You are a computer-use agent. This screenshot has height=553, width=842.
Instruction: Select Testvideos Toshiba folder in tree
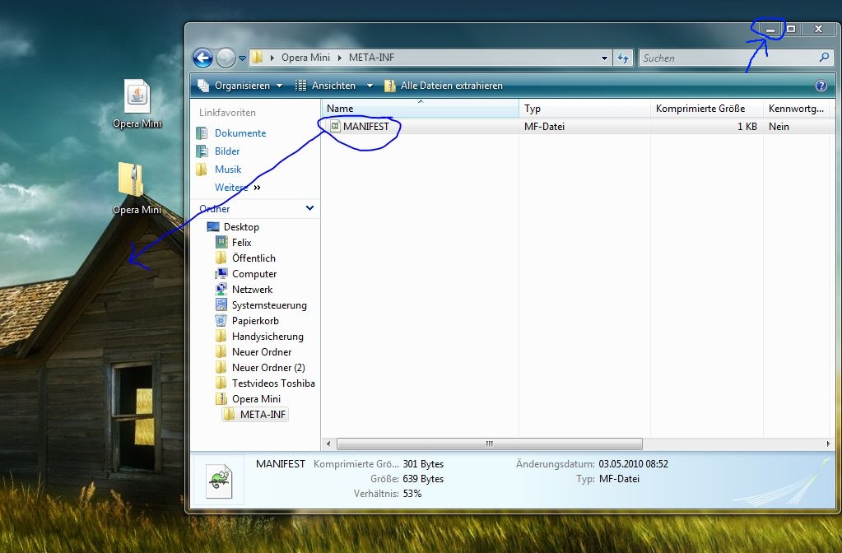tap(273, 383)
